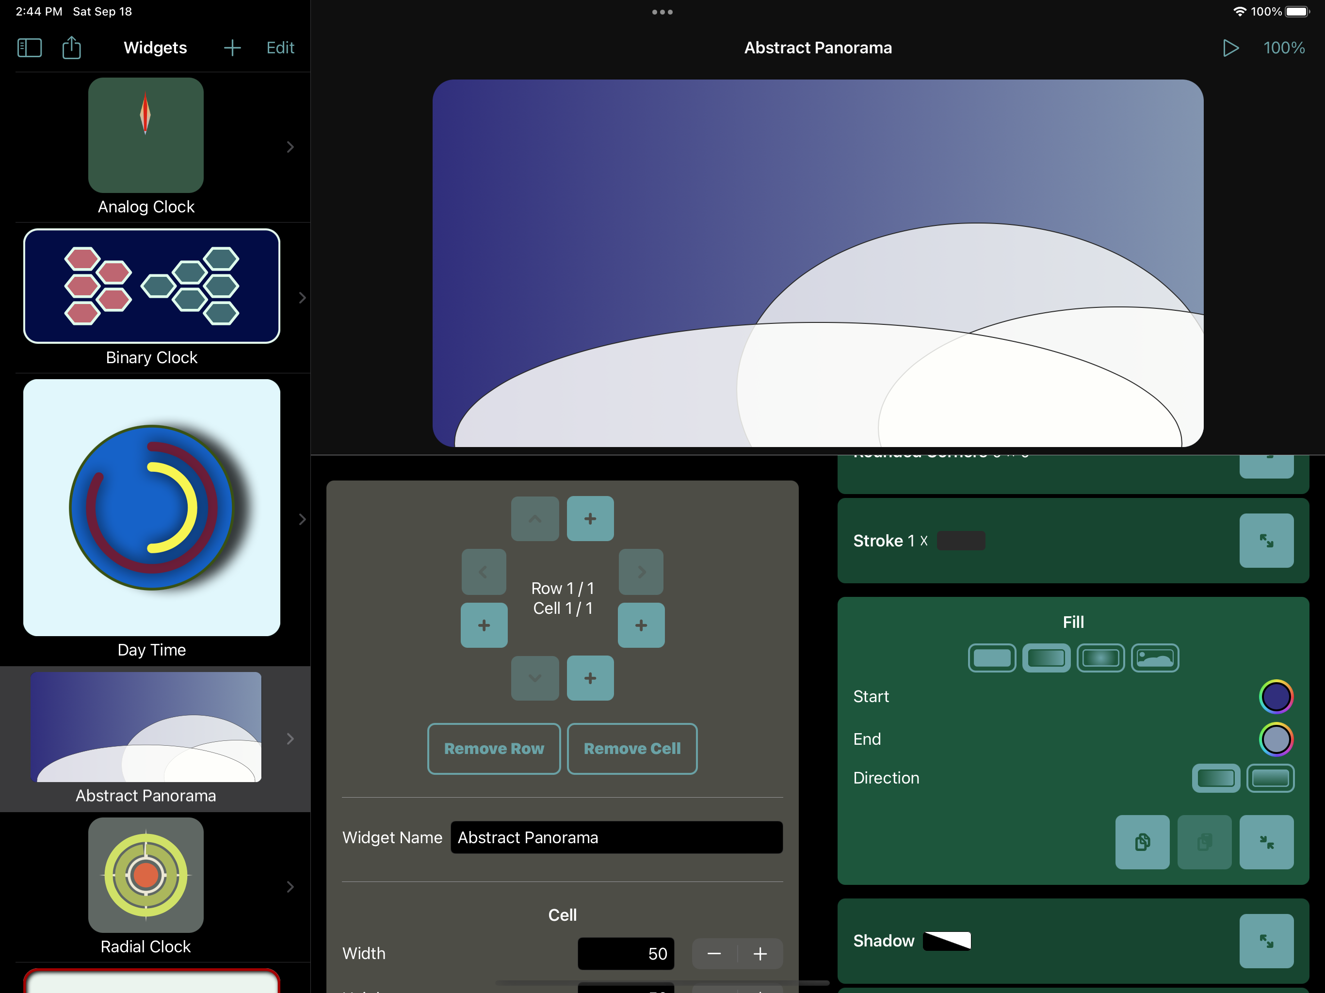Collapse the Fill section

click(x=1266, y=841)
